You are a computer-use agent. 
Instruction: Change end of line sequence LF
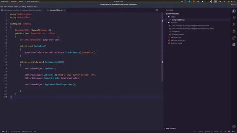pyautogui.click(x=221, y=132)
